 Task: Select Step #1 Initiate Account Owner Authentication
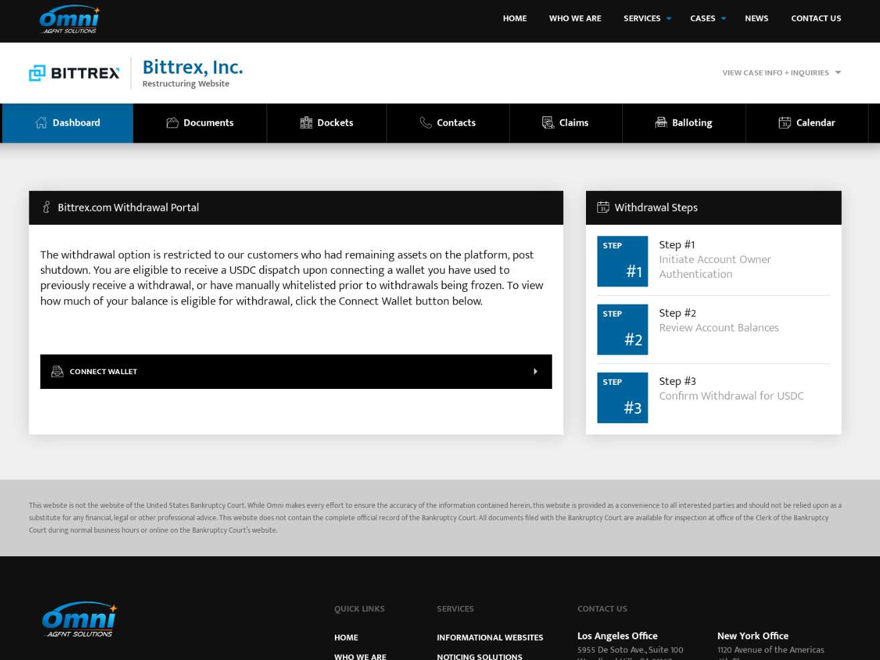(715, 259)
